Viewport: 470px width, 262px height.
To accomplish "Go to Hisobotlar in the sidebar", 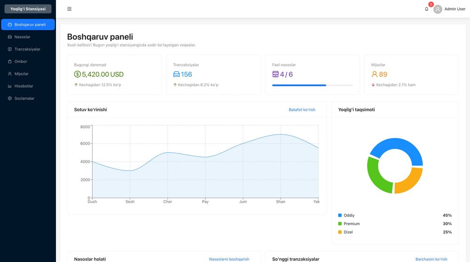I will point(23,86).
